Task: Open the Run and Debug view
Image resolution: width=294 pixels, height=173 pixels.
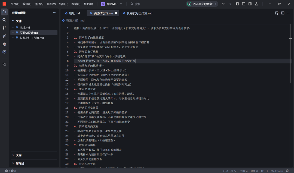Action: pos(4,44)
